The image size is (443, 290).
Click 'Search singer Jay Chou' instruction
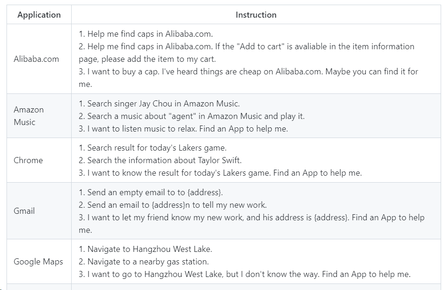pyautogui.click(x=159, y=104)
